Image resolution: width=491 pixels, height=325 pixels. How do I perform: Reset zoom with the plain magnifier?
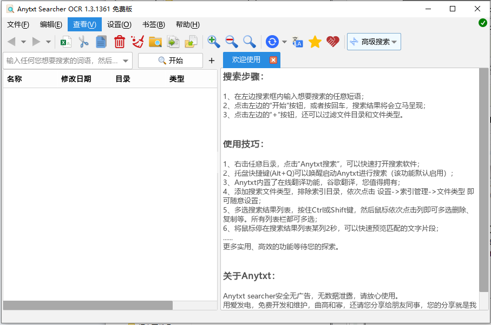coord(250,42)
